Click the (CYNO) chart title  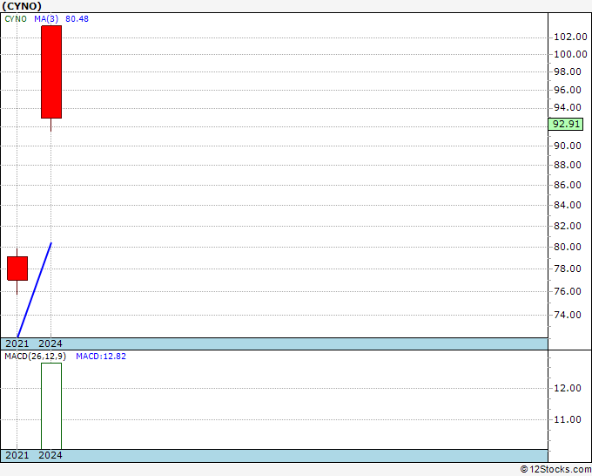tap(22, 6)
